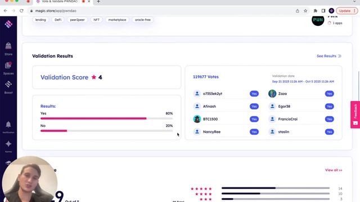Click BTC1500 user avatar
This screenshot has height=202, width=360.
tap(197, 119)
